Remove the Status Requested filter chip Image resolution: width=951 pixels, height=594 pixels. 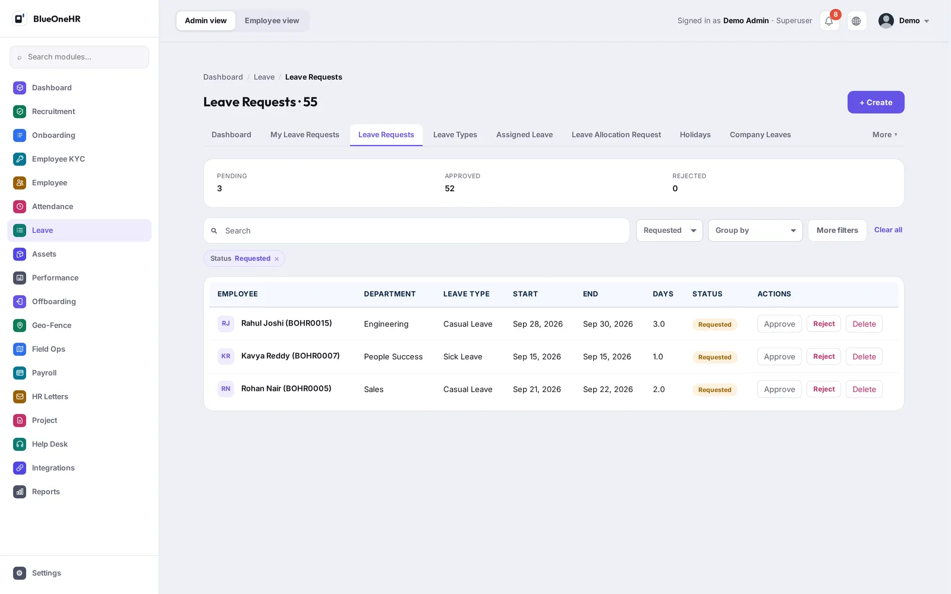pyautogui.click(x=277, y=259)
